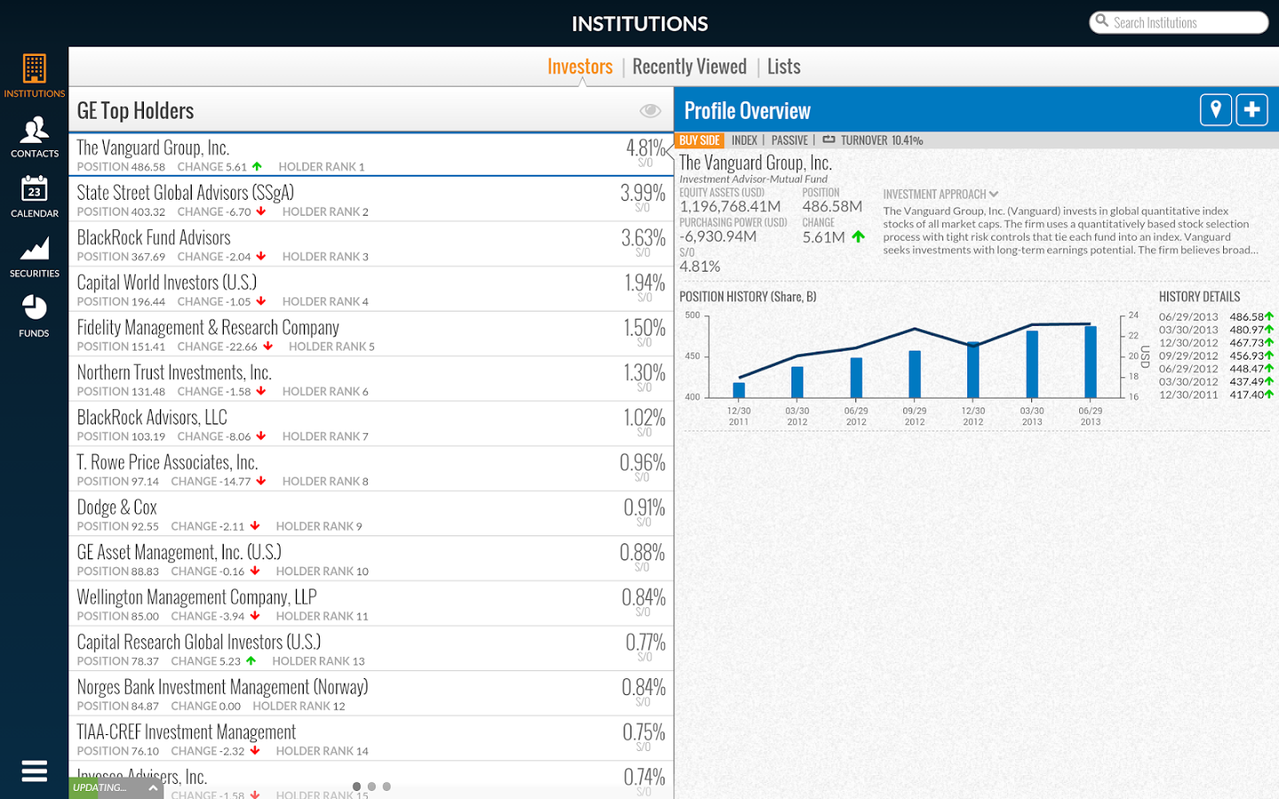Select Northern Trust Investments, Inc. row
1279x799 pixels.
pyautogui.click(x=370, y=379)
